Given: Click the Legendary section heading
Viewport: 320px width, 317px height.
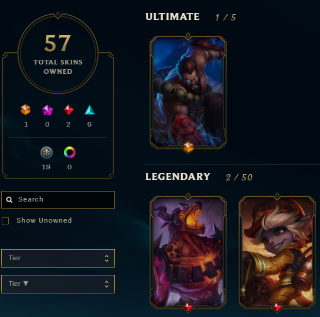Looking at the screenshot, I should 178,176.
